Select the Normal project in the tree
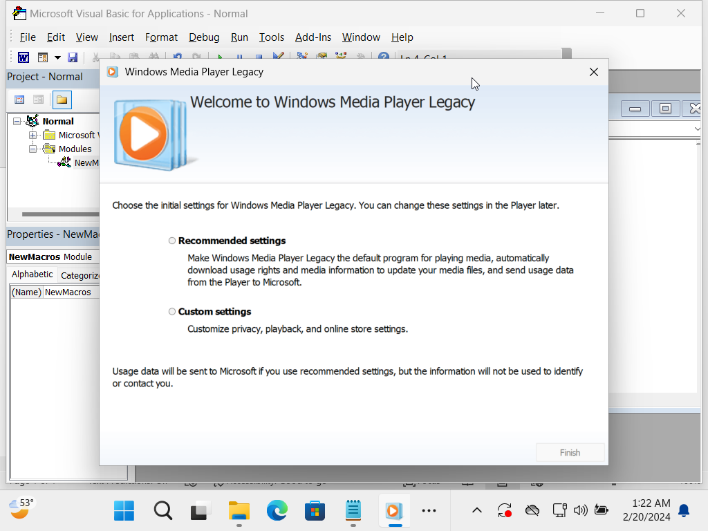Viewport: 708px width, 531px height. (58, 121)
